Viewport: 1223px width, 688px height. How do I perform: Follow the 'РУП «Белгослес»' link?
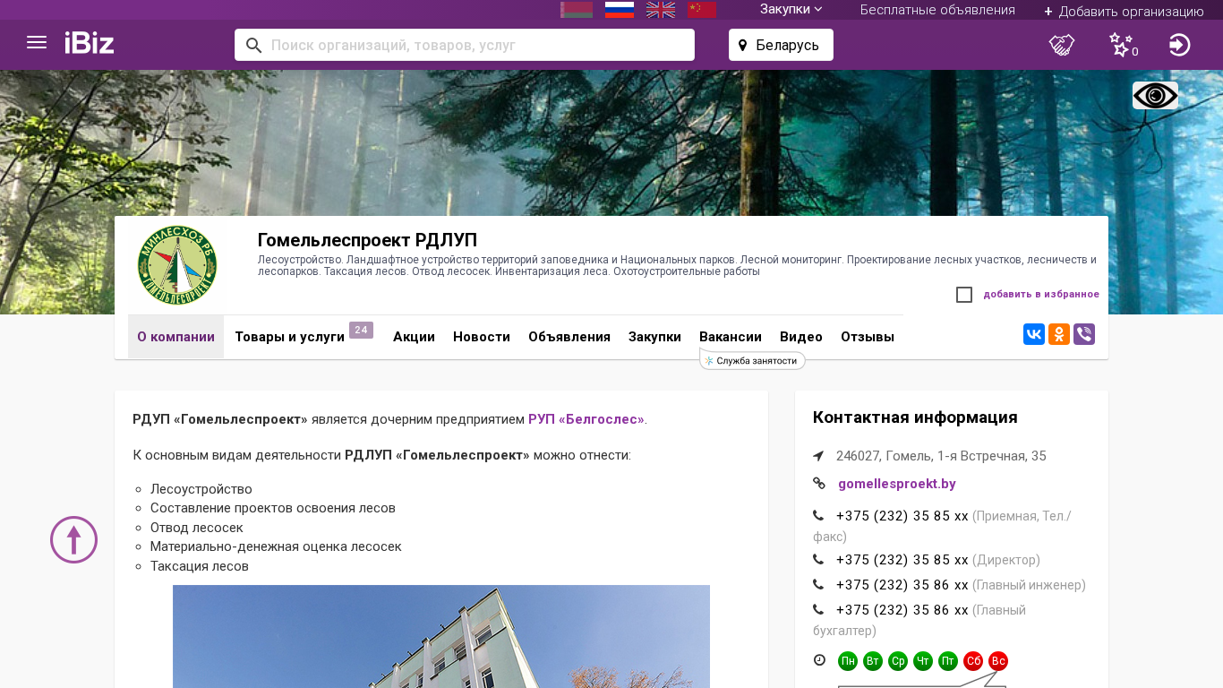[586, 419]
